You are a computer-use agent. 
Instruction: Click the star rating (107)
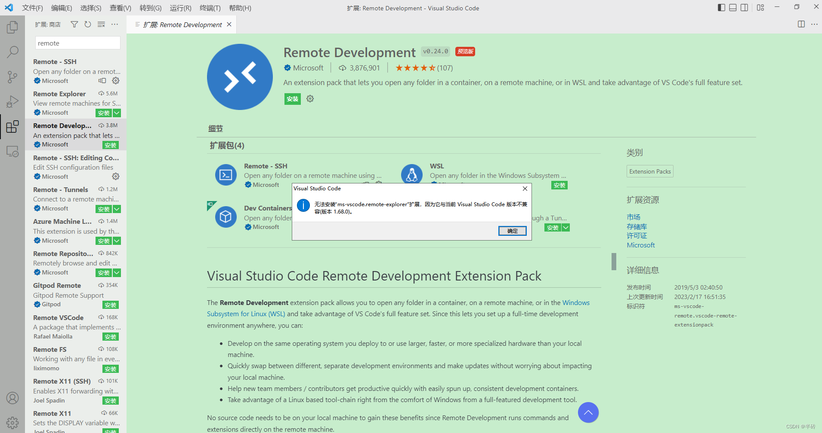(x=424, y=68)
